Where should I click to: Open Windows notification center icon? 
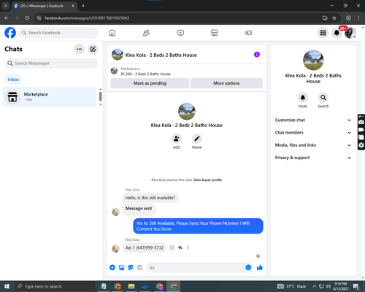pos(356,286)
